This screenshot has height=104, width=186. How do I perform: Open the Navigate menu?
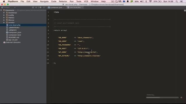(x=44, y=1)
